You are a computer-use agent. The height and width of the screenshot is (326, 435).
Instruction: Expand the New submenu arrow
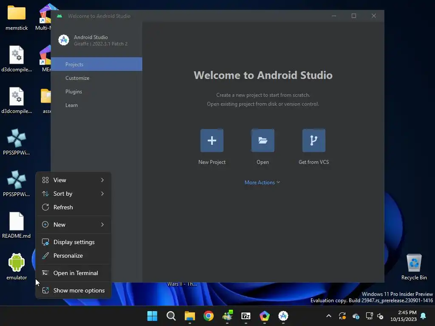102,225
